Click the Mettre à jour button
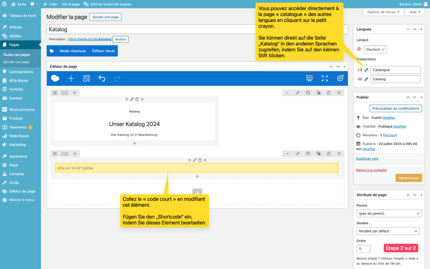The height and width of the screenshot is (269, 430). 409,178
